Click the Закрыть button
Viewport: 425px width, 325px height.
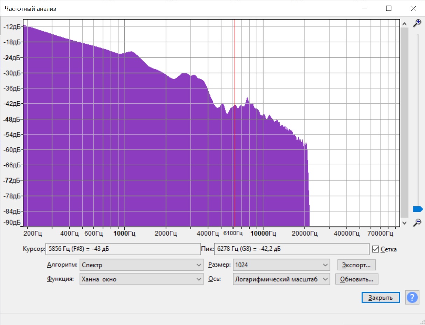tap(381, 298)
